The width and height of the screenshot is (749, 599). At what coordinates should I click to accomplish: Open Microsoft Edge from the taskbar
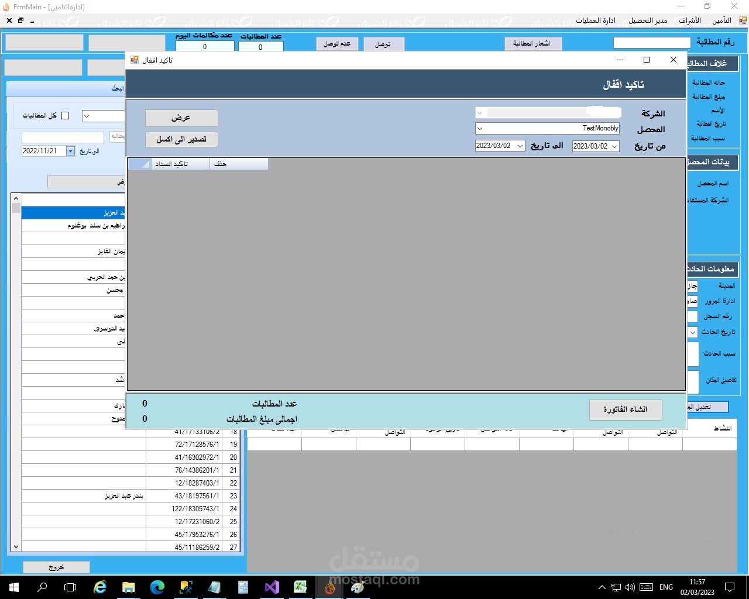coord(157,587)
